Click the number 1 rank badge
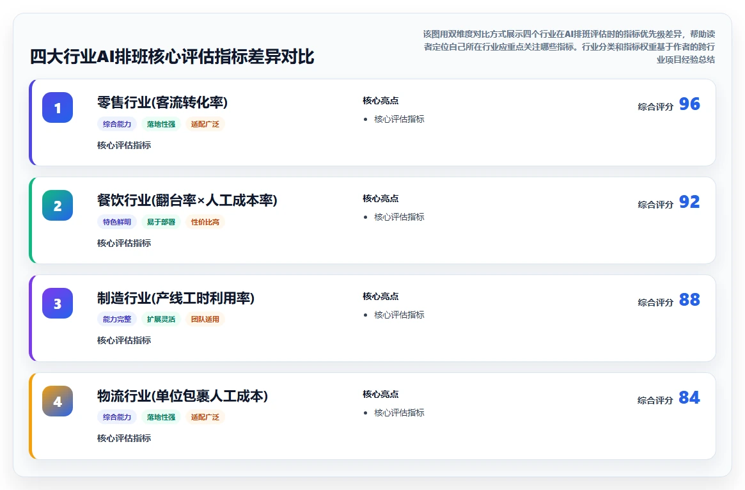 pyautogui.click(x=58, y=107)
